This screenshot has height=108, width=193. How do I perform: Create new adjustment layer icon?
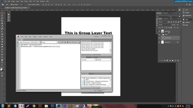[x=170, y=61]
